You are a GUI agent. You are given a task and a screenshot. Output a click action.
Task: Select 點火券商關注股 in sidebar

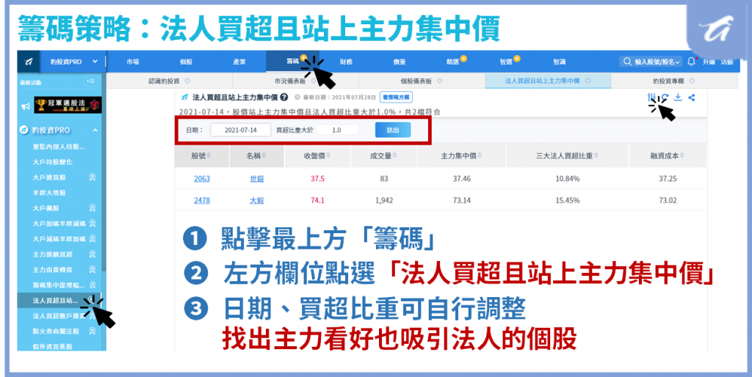click(56, 331)
